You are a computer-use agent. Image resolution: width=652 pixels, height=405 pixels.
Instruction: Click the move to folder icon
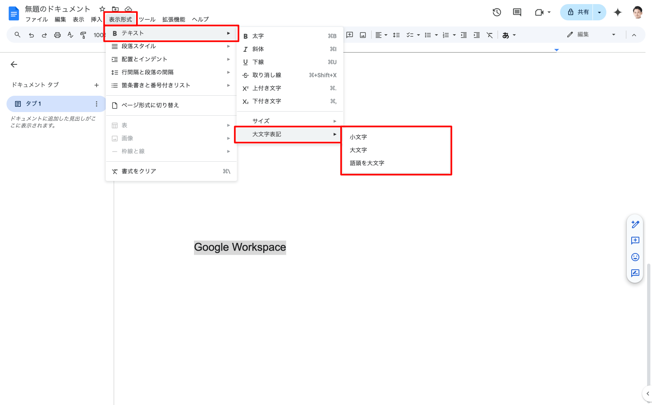pos(115,9)
